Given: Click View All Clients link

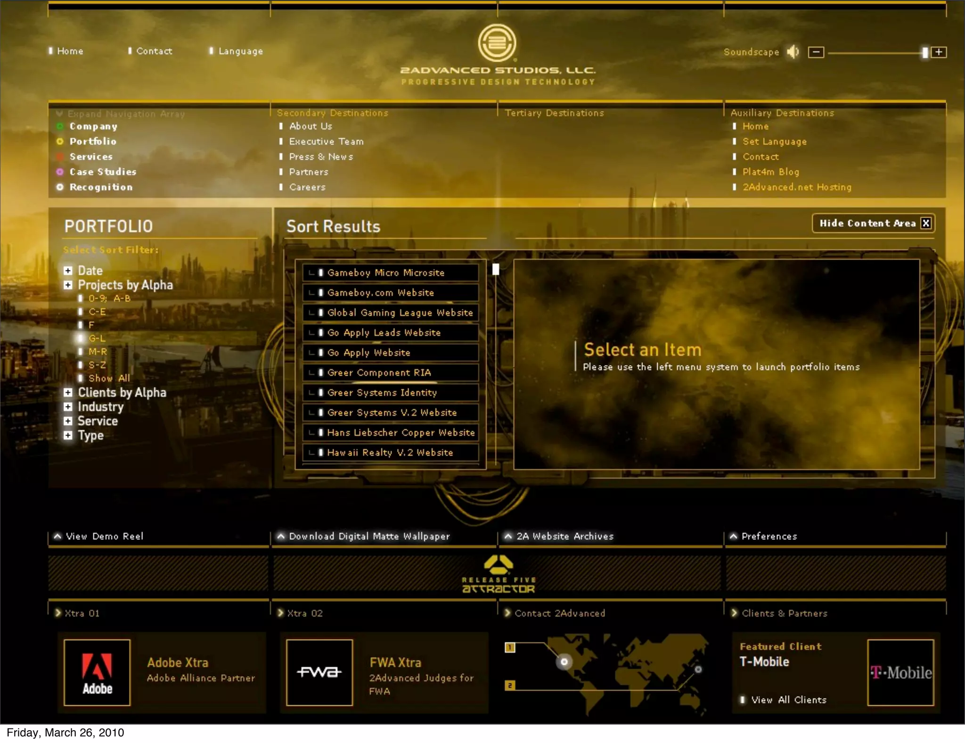Looking at the screenshot, I should pyautogui.click(x=788, y=700).
